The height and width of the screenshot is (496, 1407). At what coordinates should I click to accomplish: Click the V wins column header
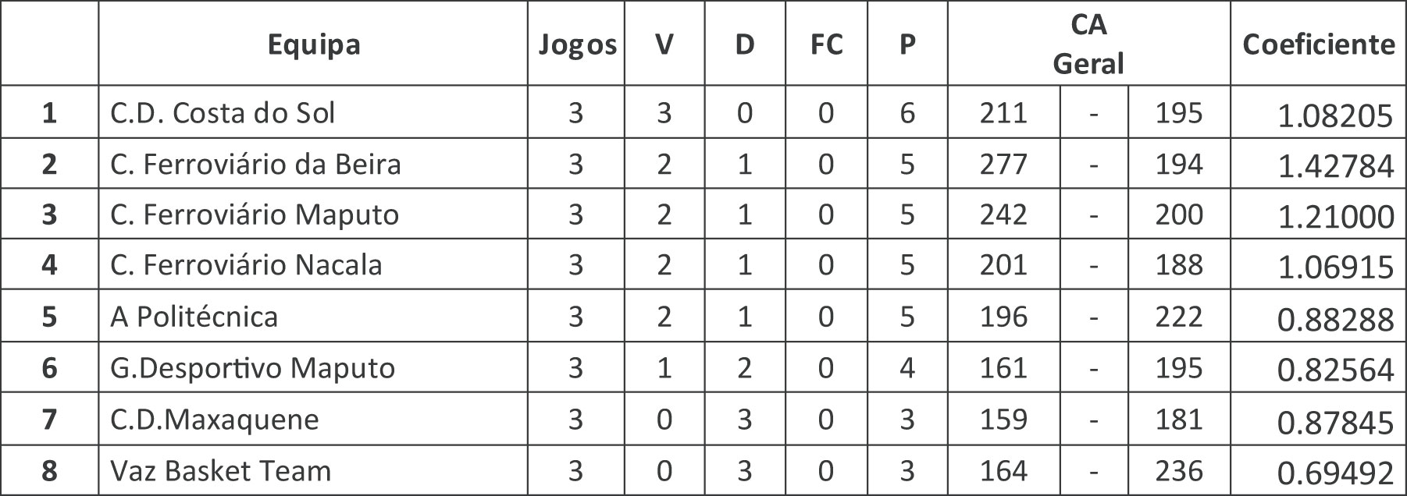tap(664, 44)
